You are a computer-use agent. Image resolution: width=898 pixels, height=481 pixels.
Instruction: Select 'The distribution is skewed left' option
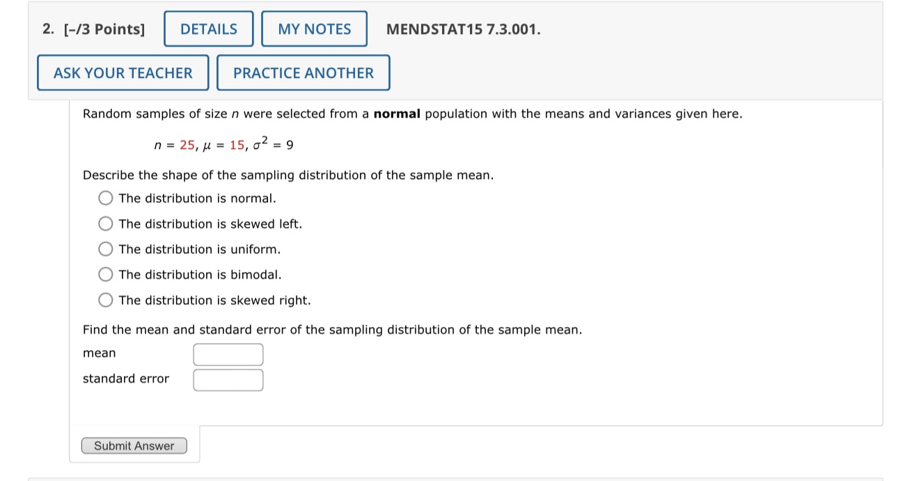pos(106,223)
